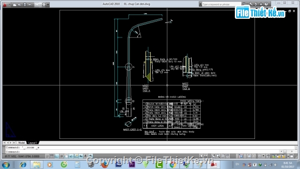The image size is (300, 169).
Task: Toggle Ortho Mode in status bar
Action: 57,156
